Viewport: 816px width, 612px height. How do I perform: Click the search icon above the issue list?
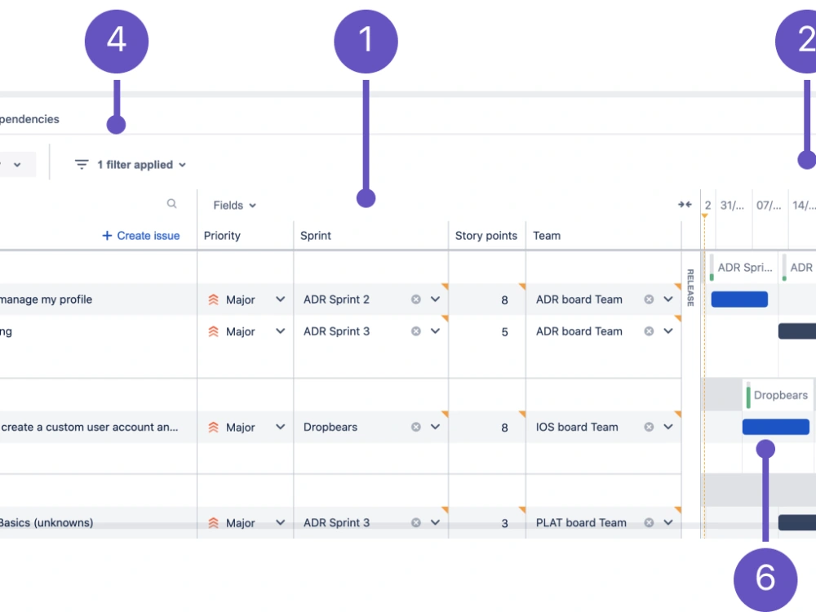pos(171,202)
